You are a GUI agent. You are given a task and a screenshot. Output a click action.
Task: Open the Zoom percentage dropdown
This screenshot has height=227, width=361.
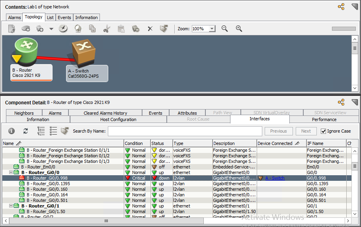[212, 29]
